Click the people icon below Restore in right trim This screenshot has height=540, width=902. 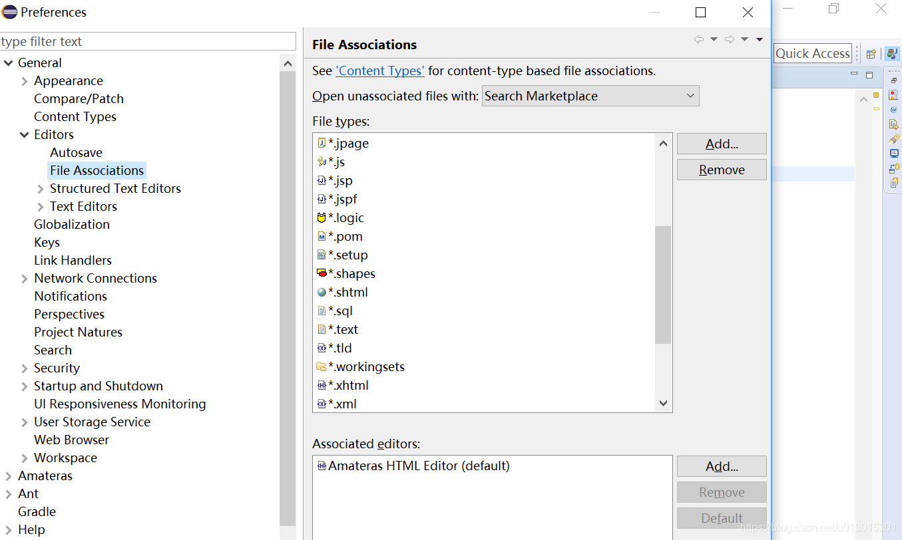tap(894, 95)
